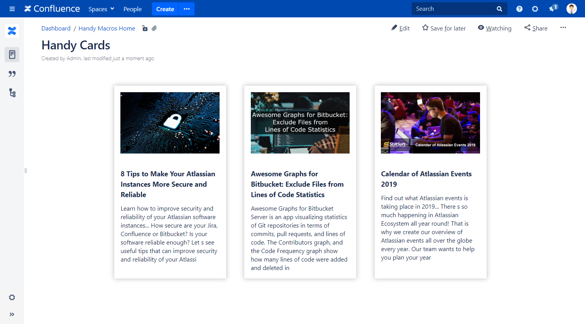The width and height of the screenshot is (585, 324).
Task: Open the People menu item
Action: click(x=132, y=9)
